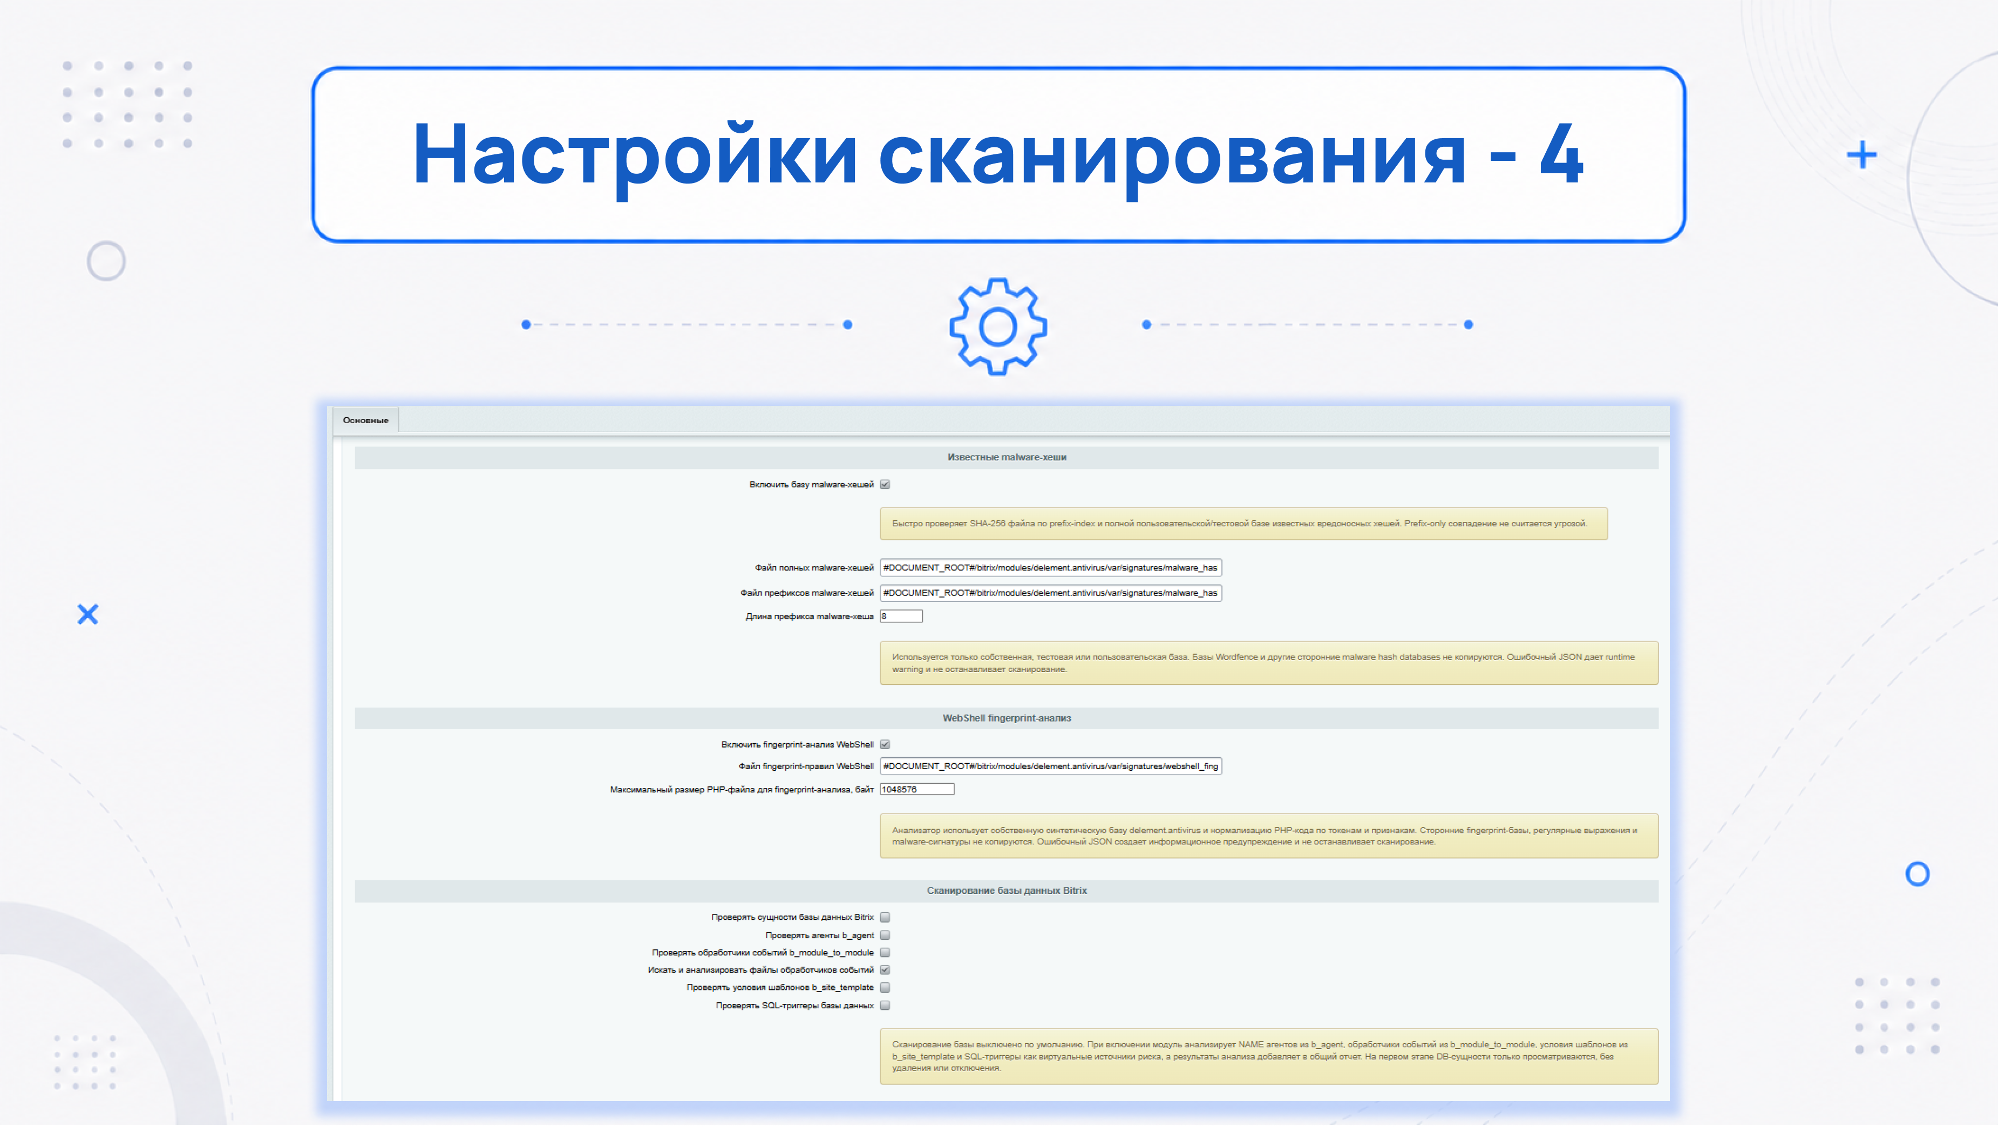The image size is (1998, 1127).
Task: Click into 'Файл префиксов malware-хешей' path field
Action: click(1051, 593)
